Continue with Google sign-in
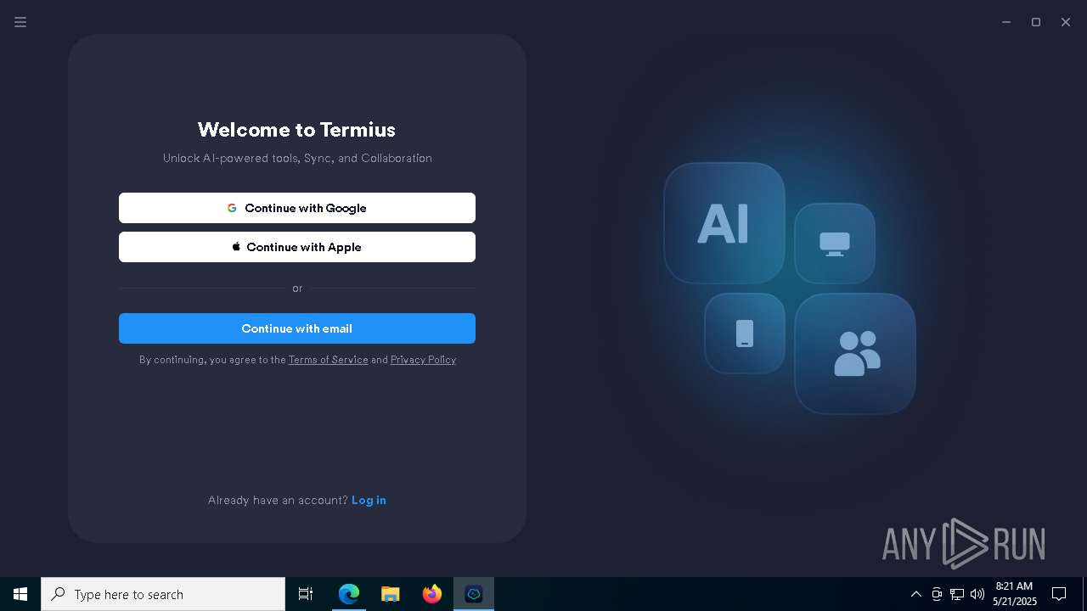The height and width of the screenshot is (611, 1087). tap(297, 208)
